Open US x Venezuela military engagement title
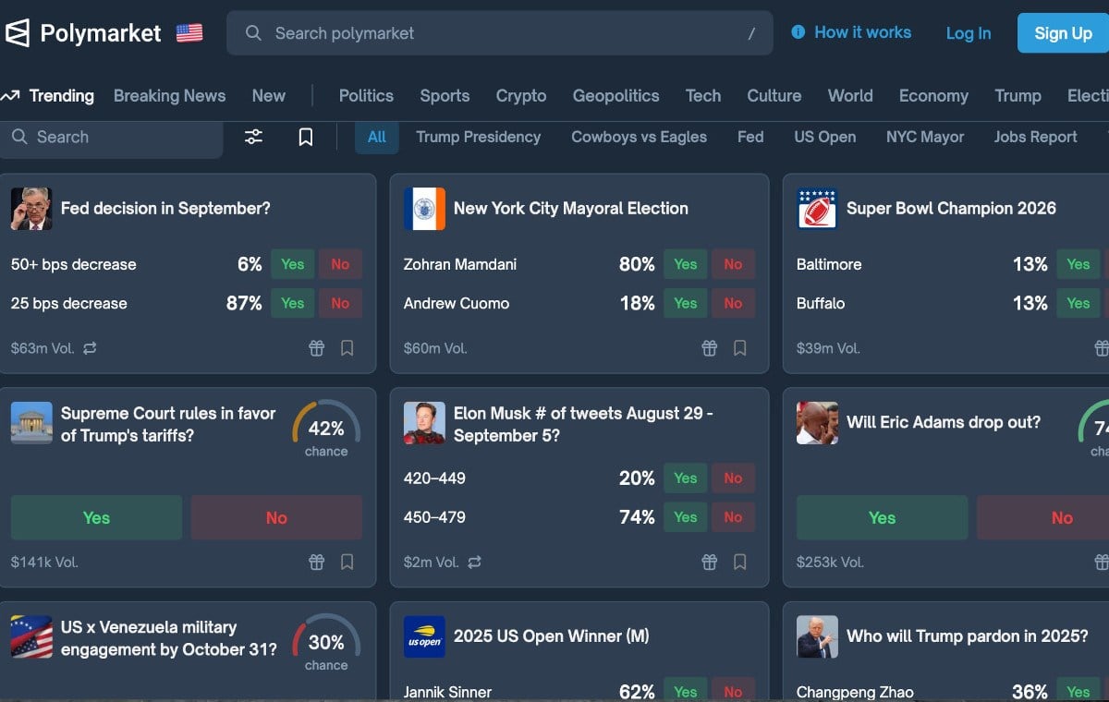Screen dimensions: 1109x702 coord(168,638)
